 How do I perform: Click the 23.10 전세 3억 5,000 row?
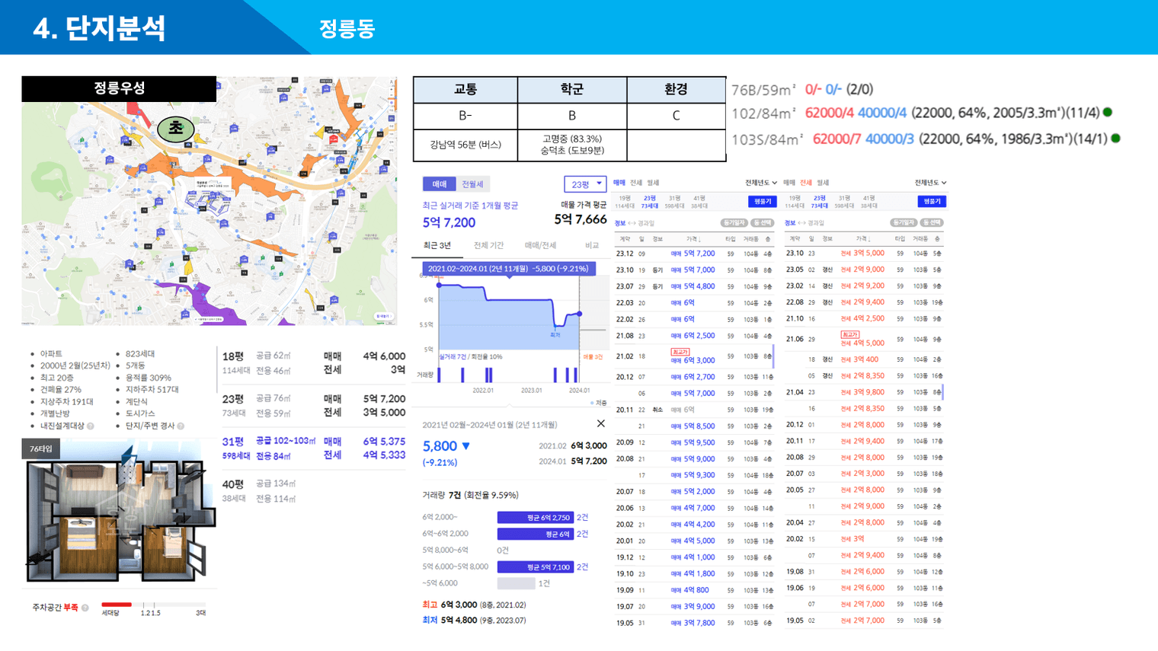click(x=864, y=254)
